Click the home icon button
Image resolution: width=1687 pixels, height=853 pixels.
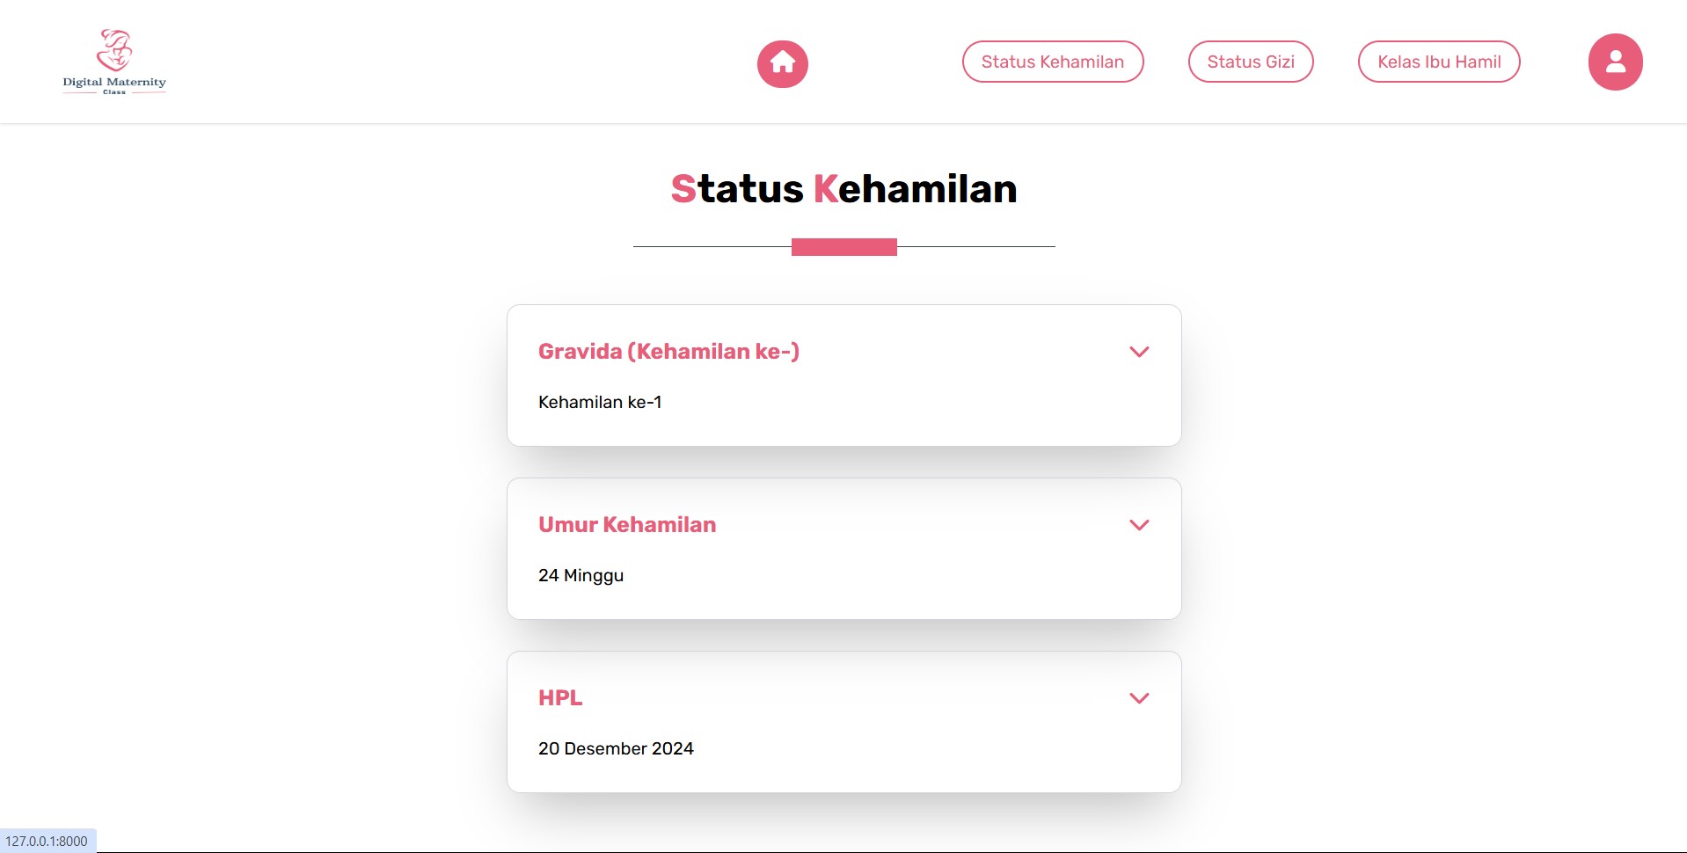click(782, 63)
